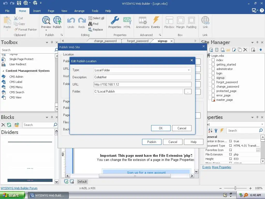Screen dimensions: 265x199
Task: Click Select All in Editing group
Action: [x=96, y=18]
